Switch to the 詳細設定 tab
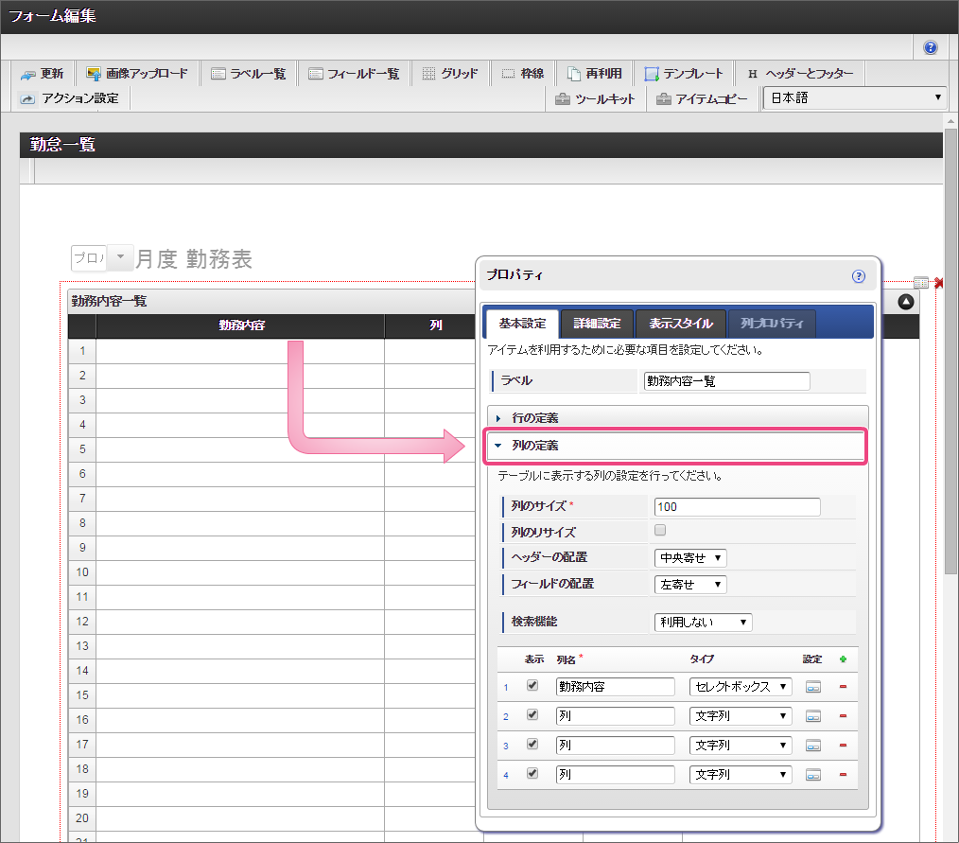 pyautogui.click(x=597, y=324)
